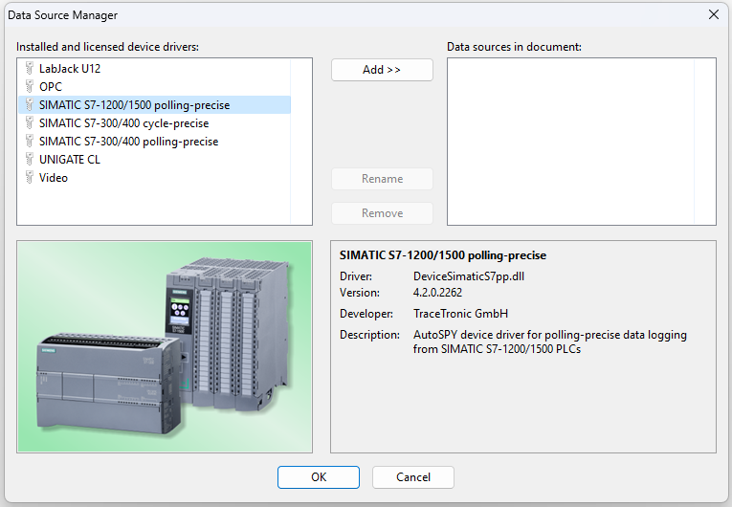The height and width of the screenshot is (507, 732).
Task: Click the key icon beside LabJack U12
Action: click(x=30, y=68)
